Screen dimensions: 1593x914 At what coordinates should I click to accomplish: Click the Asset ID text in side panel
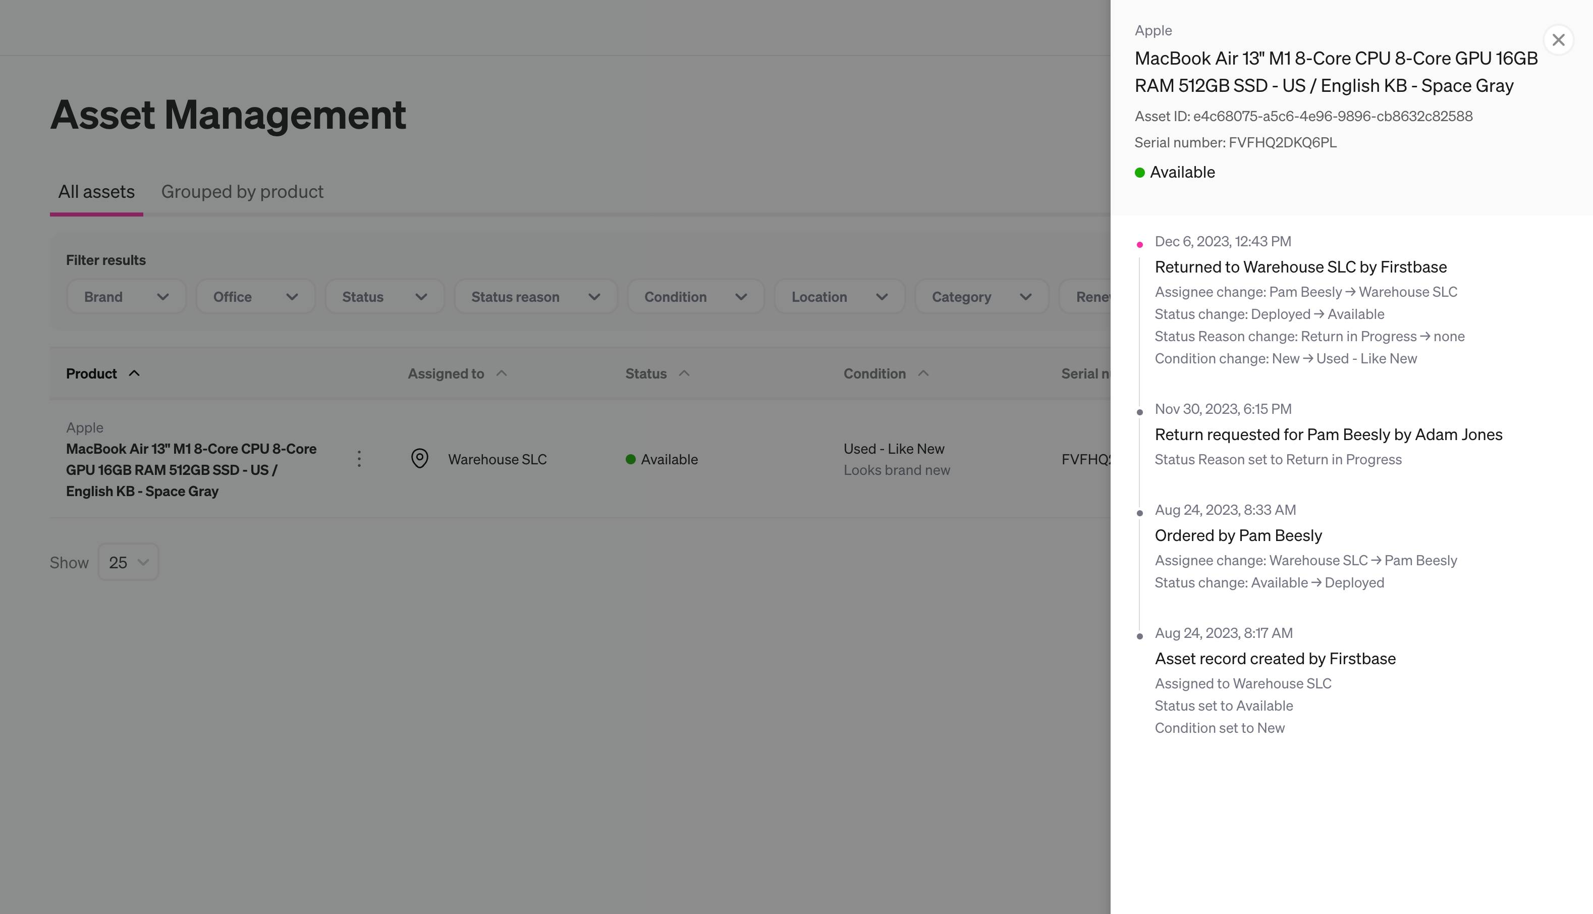[x=1304, y=116]
